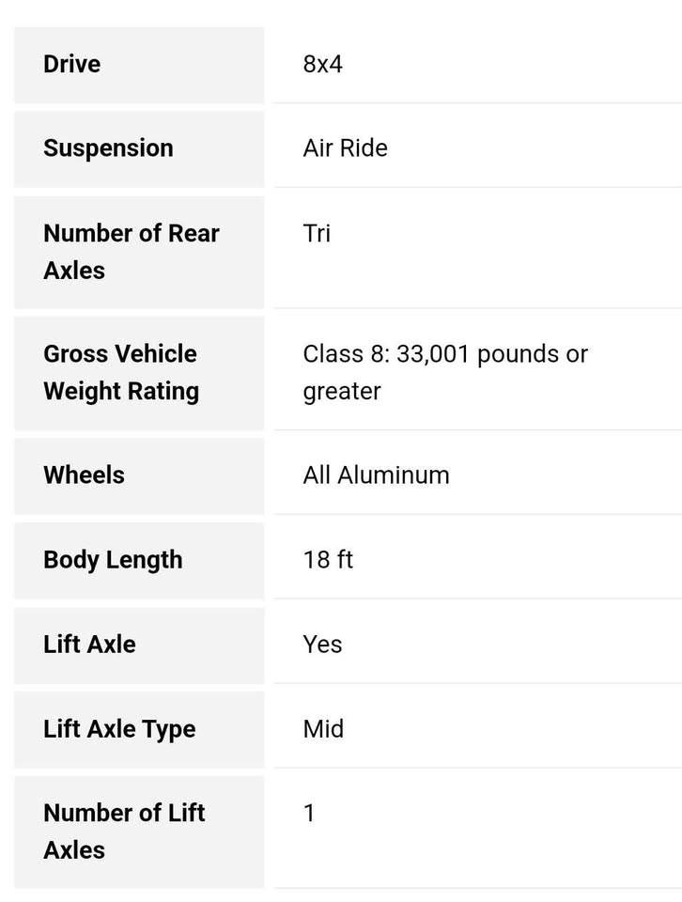Click the Drive label cell

click(139, 65)
